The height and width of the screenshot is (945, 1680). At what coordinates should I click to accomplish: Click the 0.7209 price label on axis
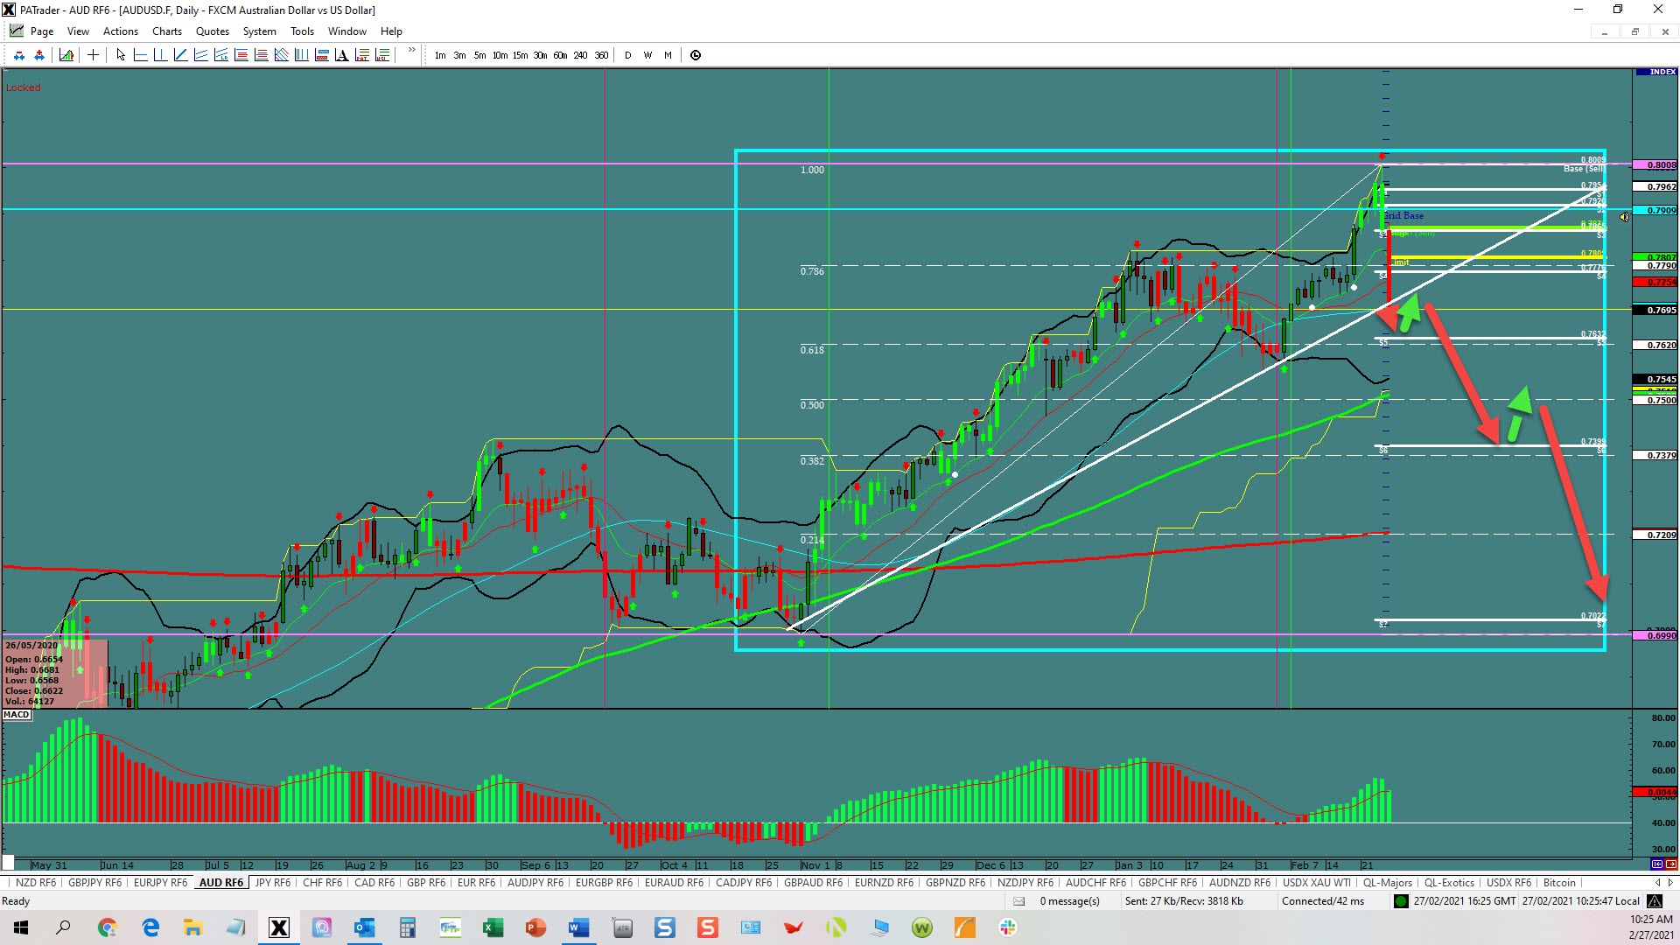pyautogui.click(x=1655, y=535)
